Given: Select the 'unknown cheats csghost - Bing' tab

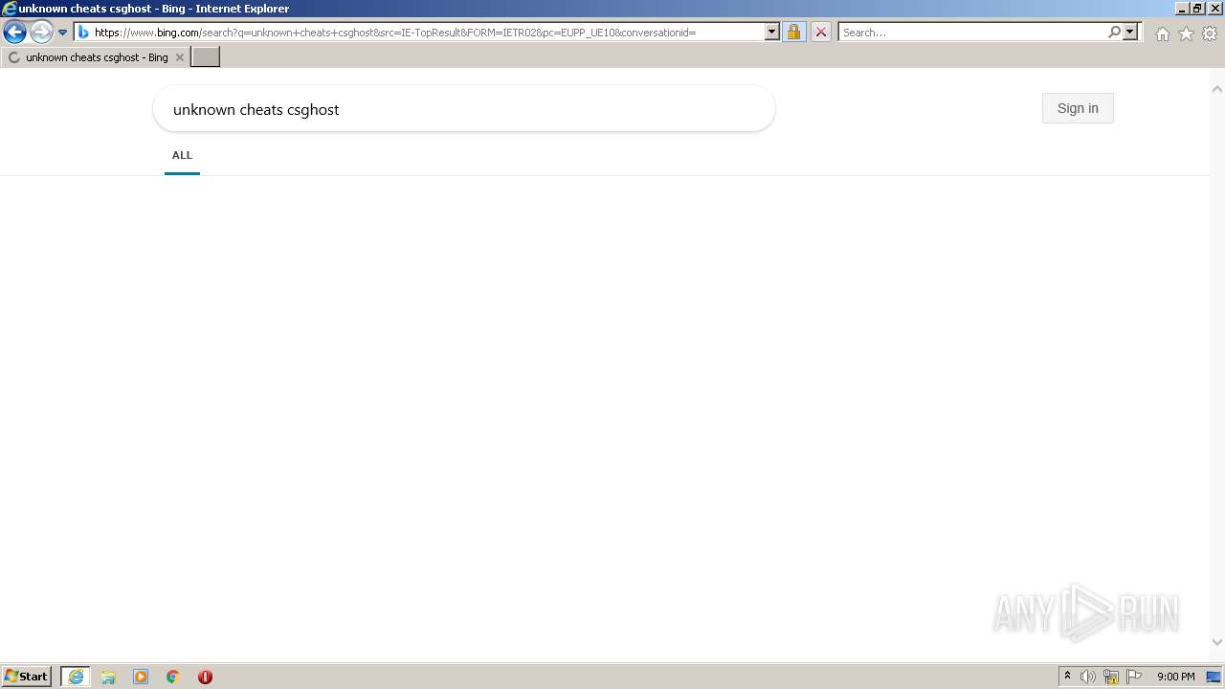Looking at the screenshot, I should (94, 57).
